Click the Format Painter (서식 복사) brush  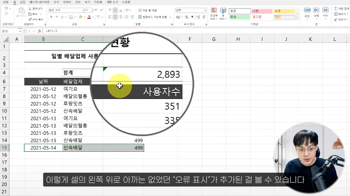[x=36, y=19]
